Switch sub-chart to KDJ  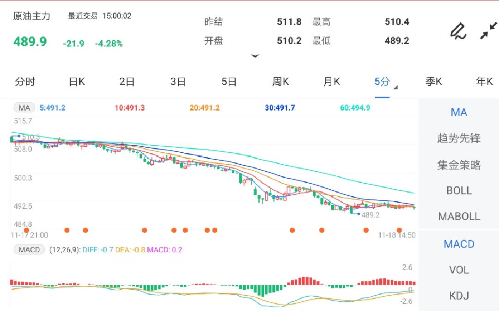pos(459,296)
